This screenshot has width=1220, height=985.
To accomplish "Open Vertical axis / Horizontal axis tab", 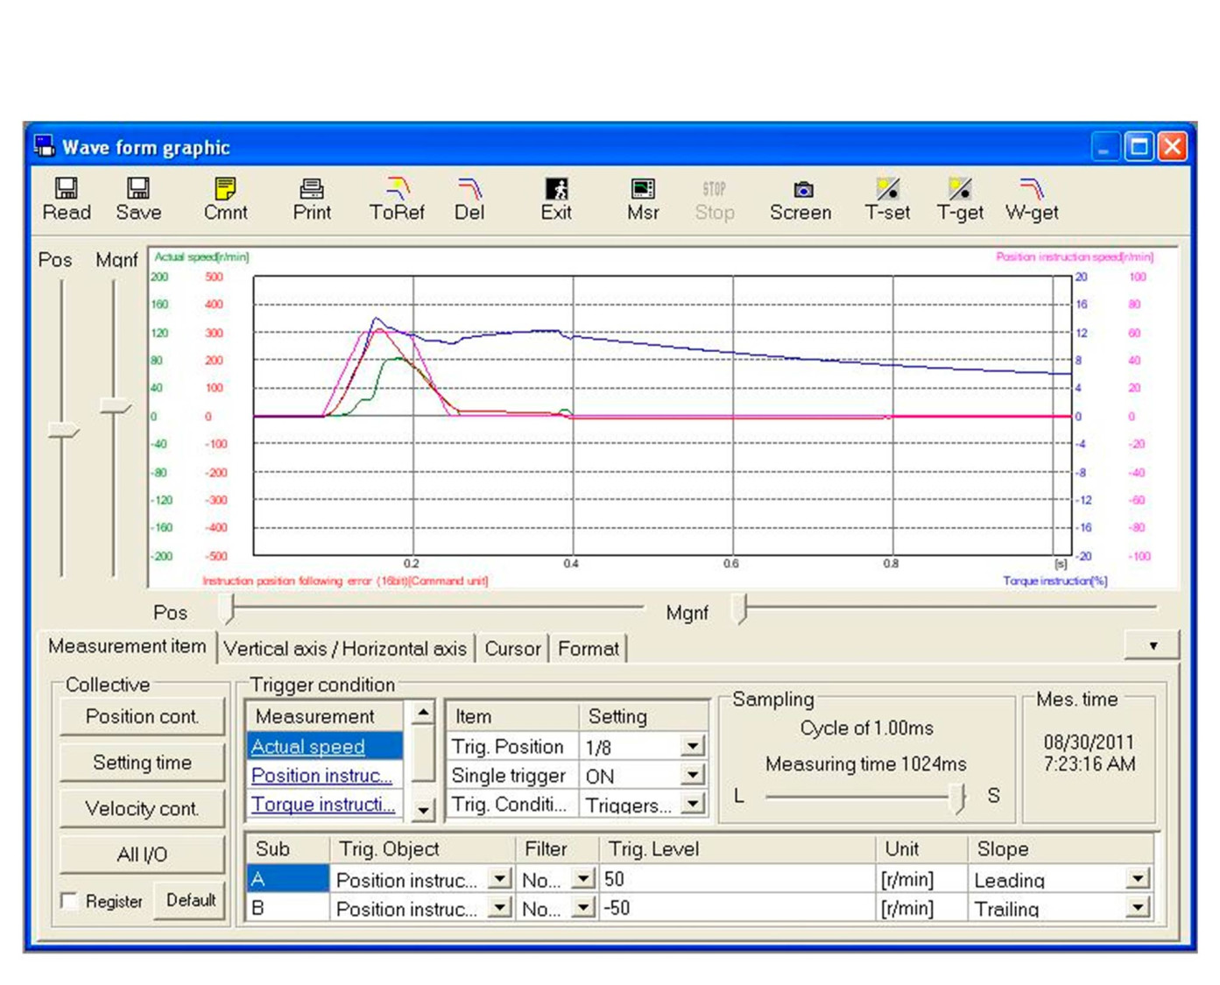I will coord(345,649).
